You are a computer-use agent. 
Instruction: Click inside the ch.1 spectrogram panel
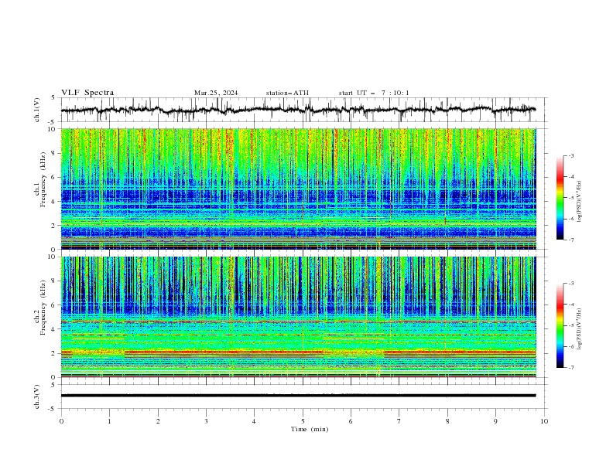tap(298, 189)
